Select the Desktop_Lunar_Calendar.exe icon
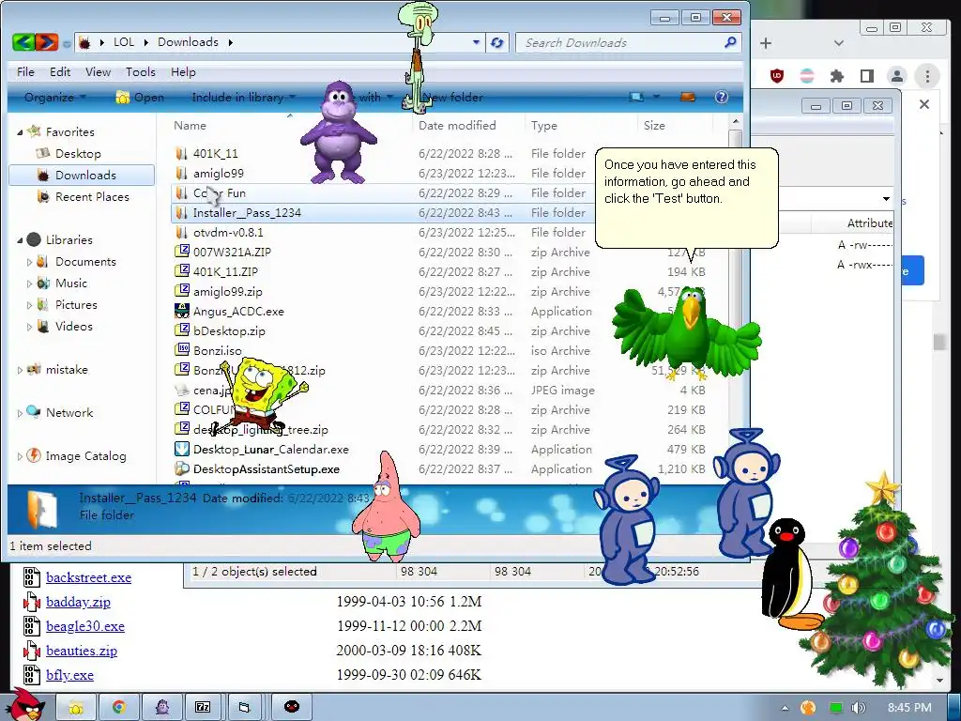 pyautogui.click(x=182, y=449)
